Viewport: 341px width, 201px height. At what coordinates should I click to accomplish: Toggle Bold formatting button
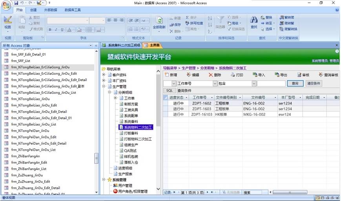[50, 29]
